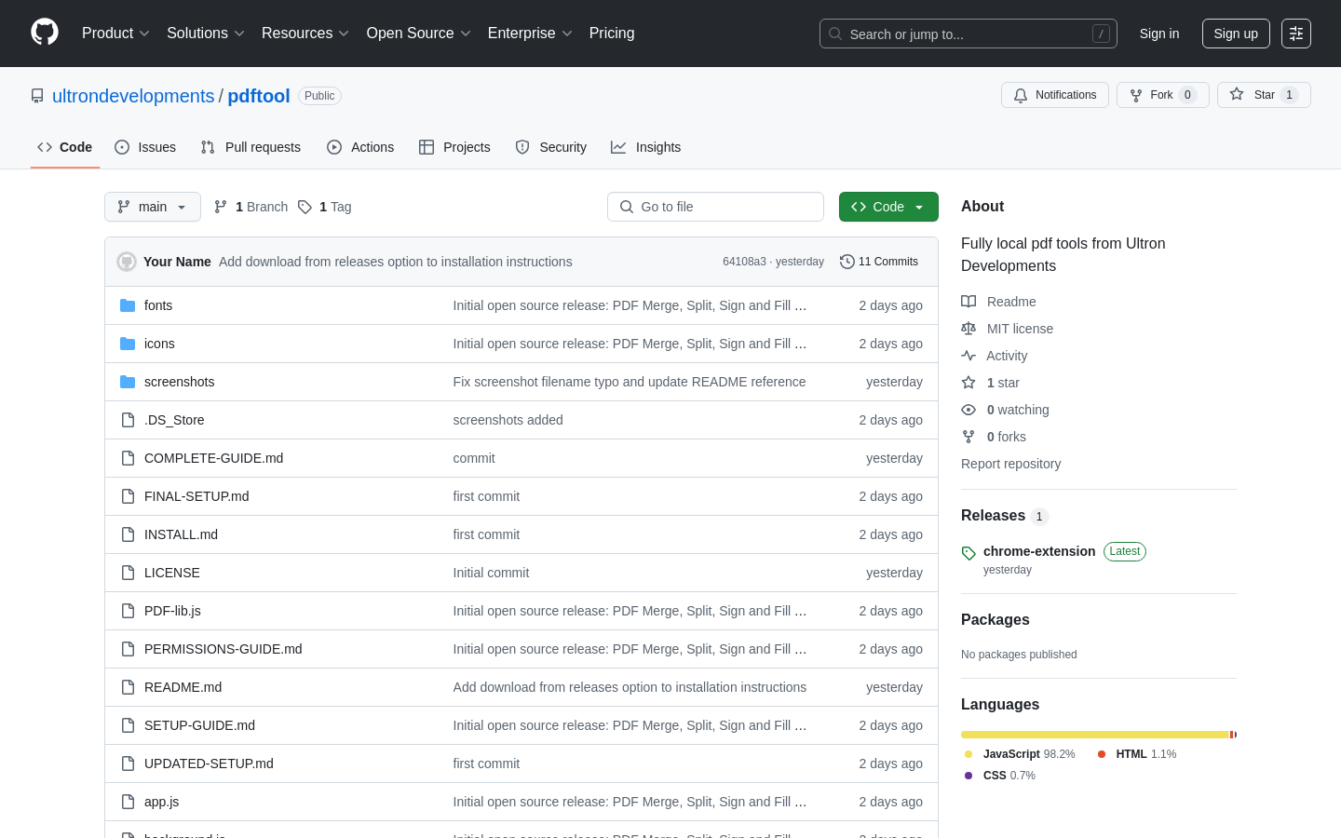Click the fonts folder icon
Viewport: 1341px width, 838px height.
tap(128, 305)
